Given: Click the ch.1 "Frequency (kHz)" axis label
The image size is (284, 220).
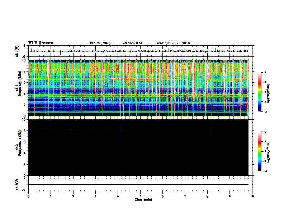Looking at the screenshot, I should click(x=20, y=83).
